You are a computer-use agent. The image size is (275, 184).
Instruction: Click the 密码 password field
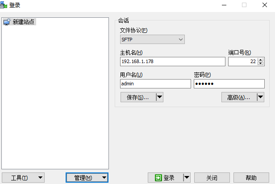point(229,84)
